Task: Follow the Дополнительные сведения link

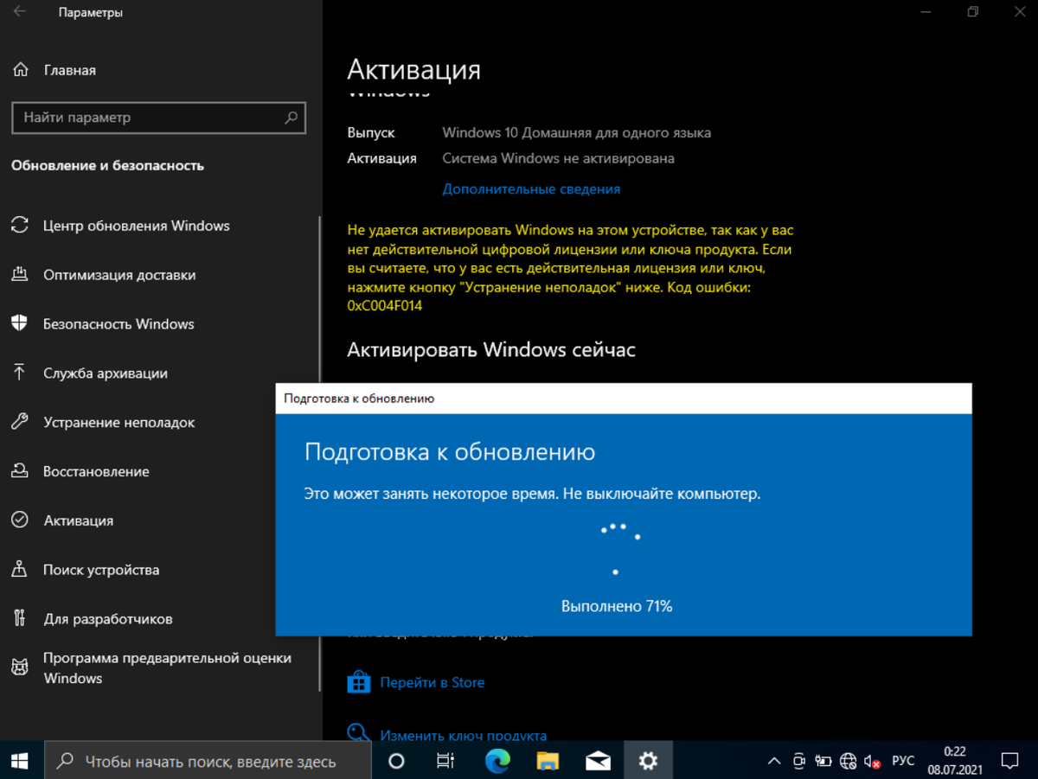Action: tap(531, 188)
